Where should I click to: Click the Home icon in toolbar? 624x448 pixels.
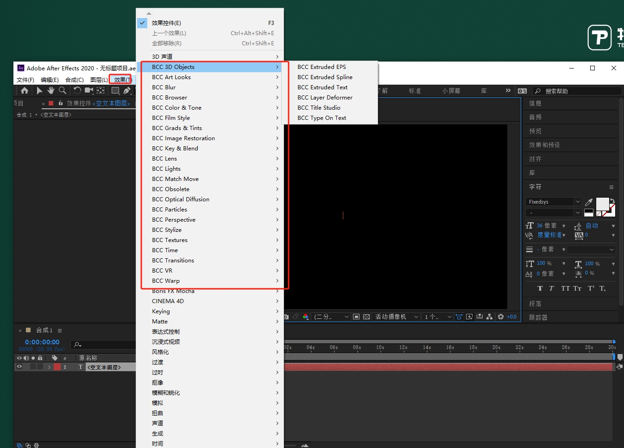tap(25, 91)
